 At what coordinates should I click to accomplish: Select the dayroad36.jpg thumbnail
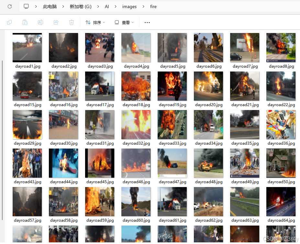(281, 125)
